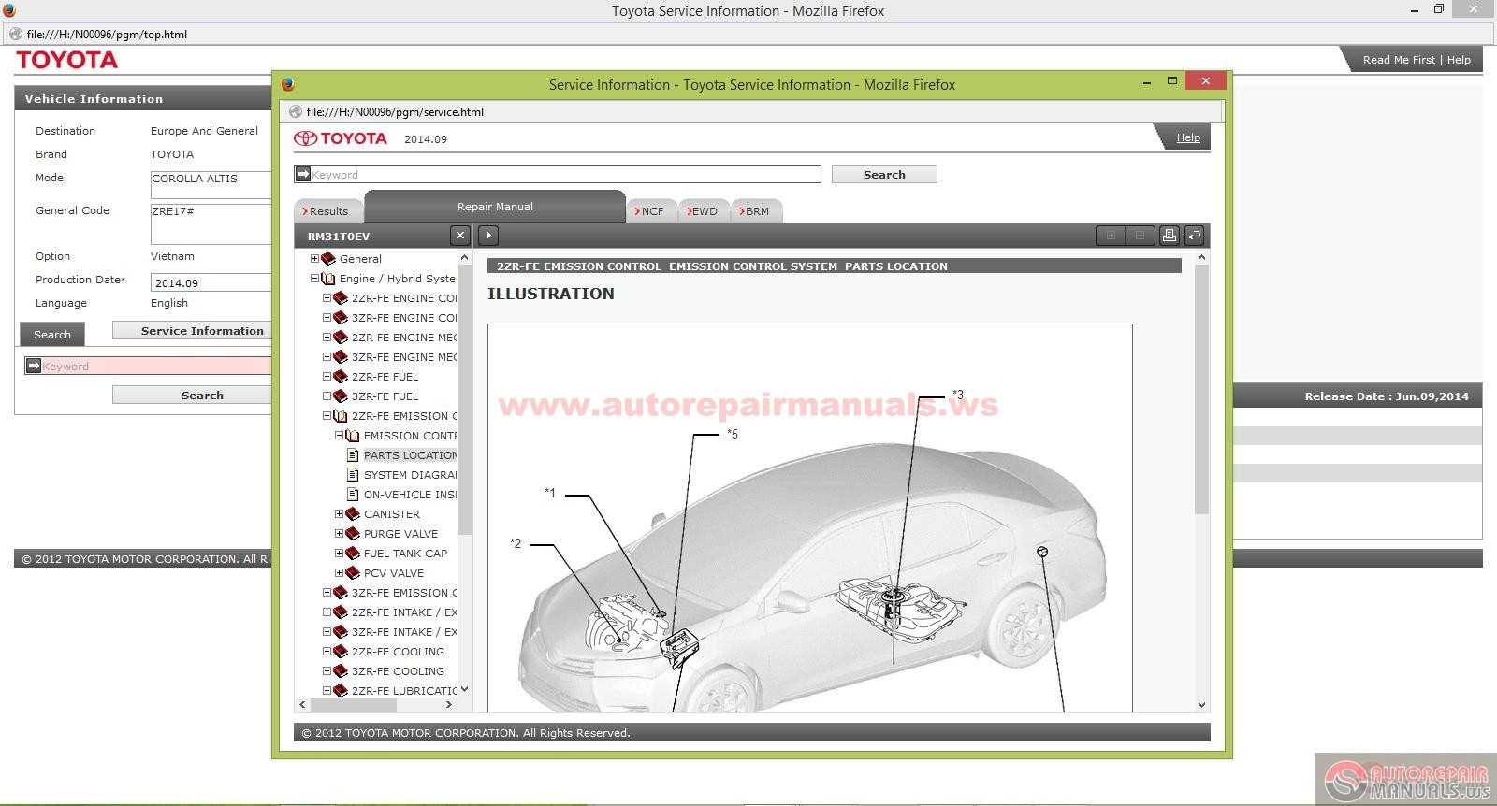Click the second greyed collapse-all toolbar icon
This screenshot has height=806, width=1497.
pos(1140,236)
